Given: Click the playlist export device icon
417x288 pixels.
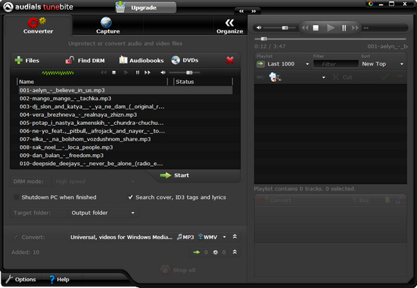Looking at the screenshot, I should point(276,77).
